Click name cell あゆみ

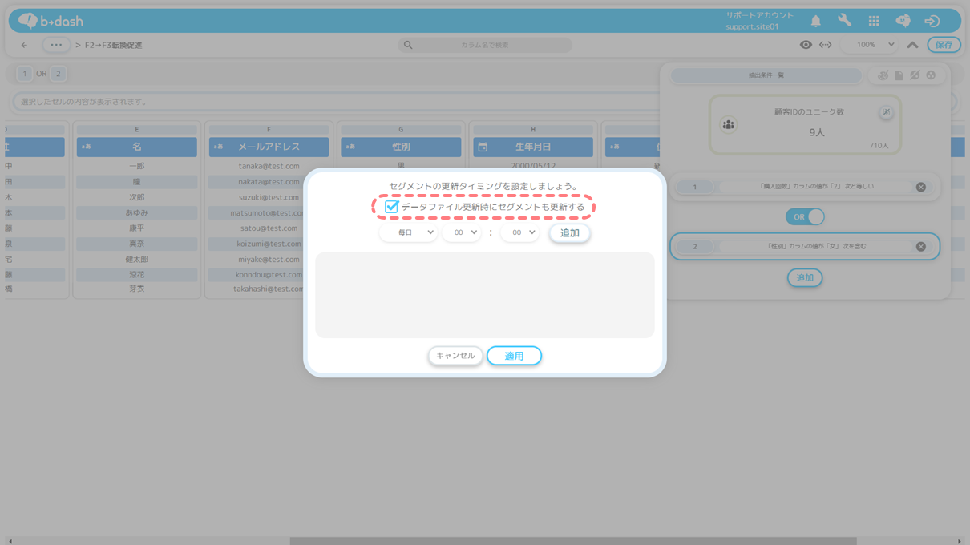136,213
